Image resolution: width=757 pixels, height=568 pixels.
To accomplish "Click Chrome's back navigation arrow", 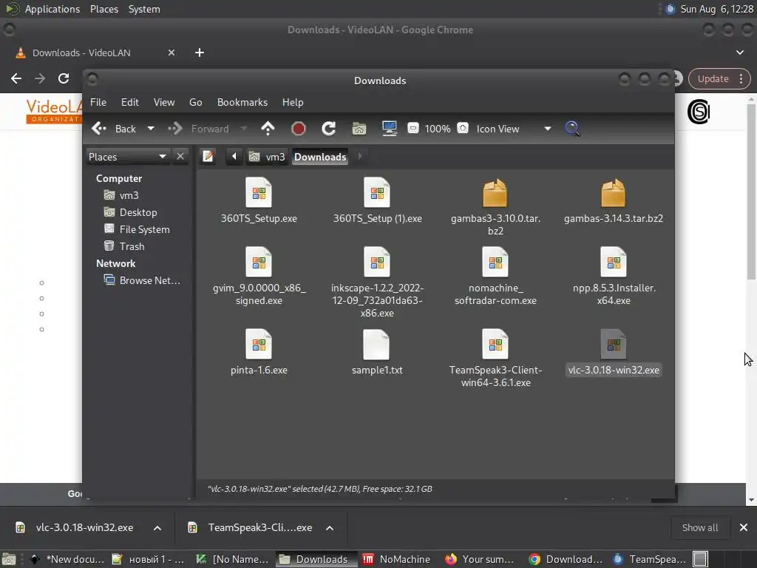I will [16, 78].
